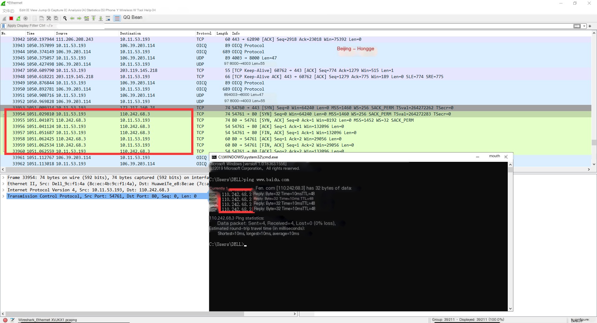Sort packets by the No. column
Viewport: 597px width, 323px height.
click(12, 33)
